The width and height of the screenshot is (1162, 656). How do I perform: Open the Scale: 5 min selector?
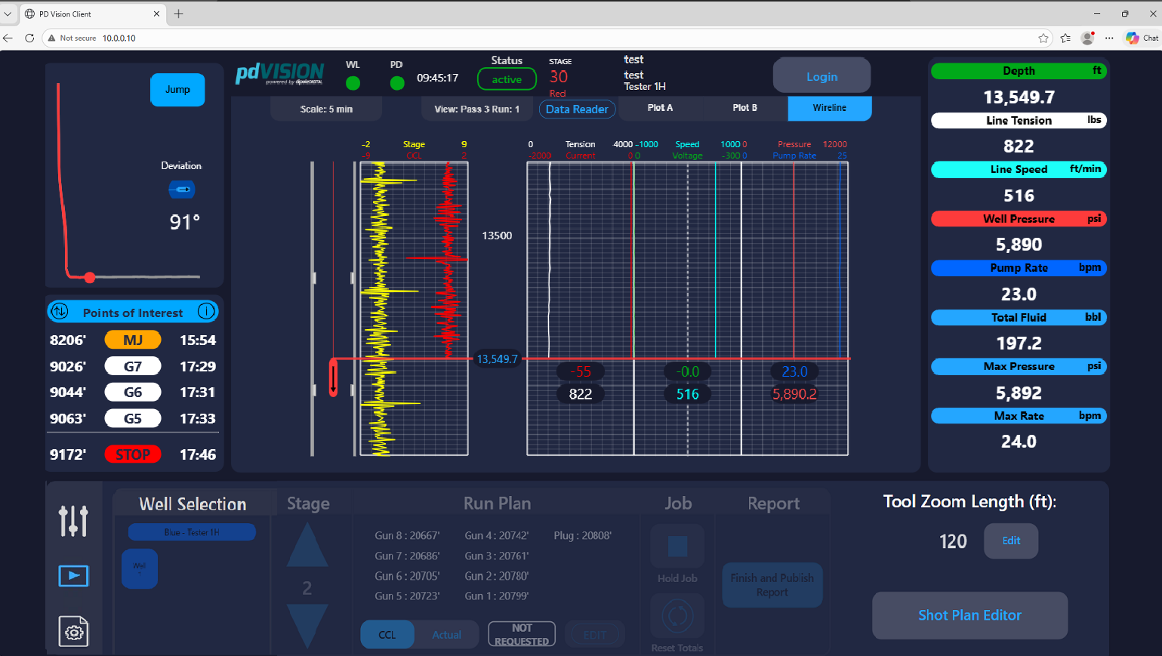coord(326,109)
